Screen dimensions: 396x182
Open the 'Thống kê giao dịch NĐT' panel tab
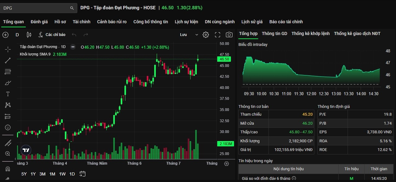pyautogui.click(x=357, y=33)
